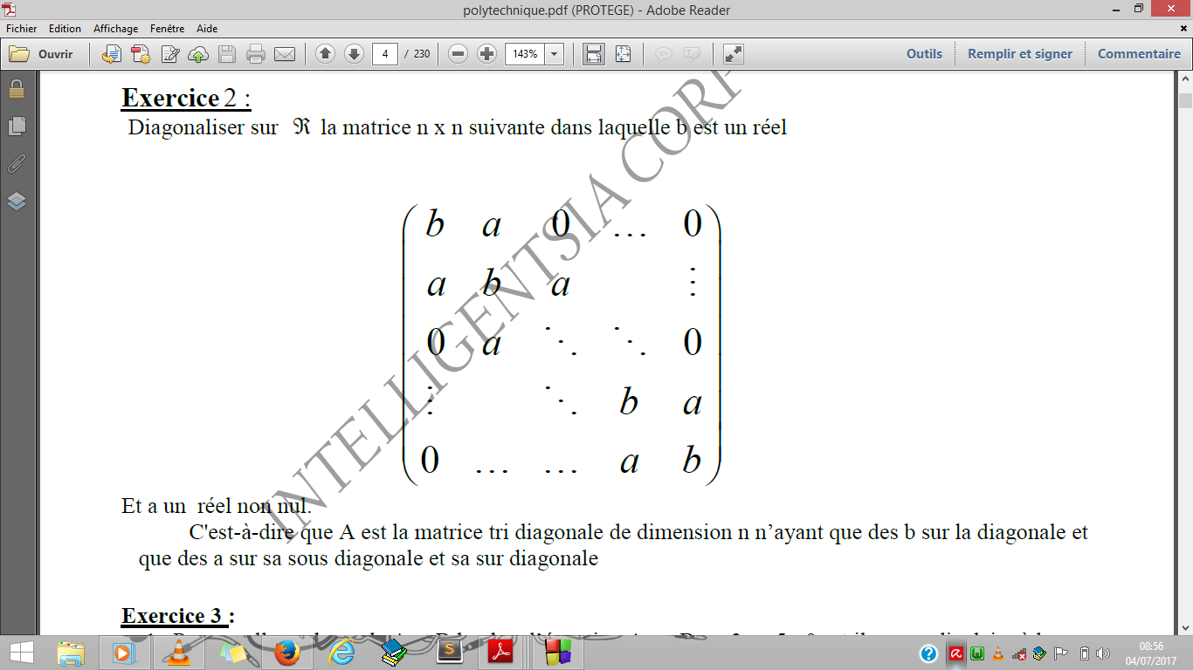The width and height of the screenshot is (1193, 670).
Task: Open the Fenêtre menu
Action: 166,28
